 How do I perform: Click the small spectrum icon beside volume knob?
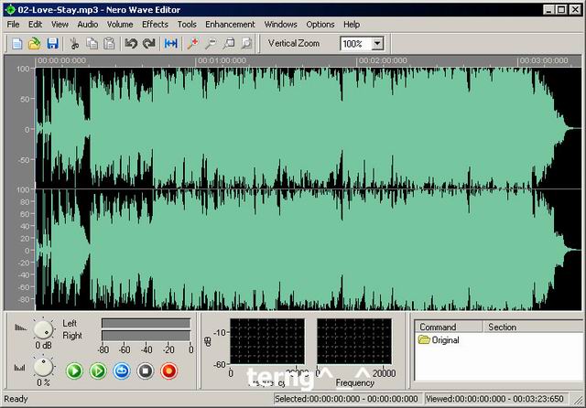[x=20, y=327]
